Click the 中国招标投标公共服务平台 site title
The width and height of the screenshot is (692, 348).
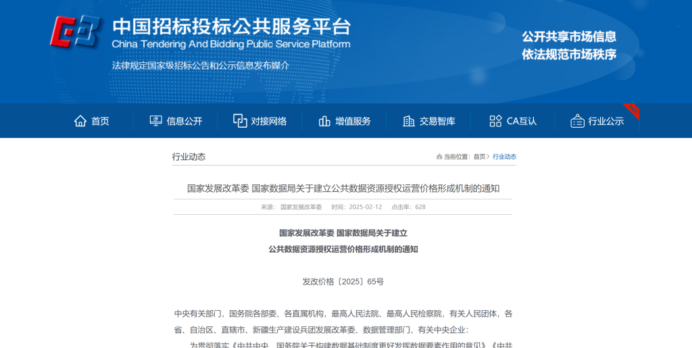pos(231,26)
